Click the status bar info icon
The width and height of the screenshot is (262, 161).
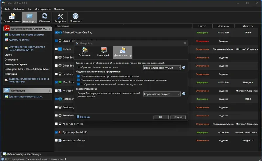pos(3,159)
